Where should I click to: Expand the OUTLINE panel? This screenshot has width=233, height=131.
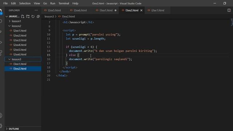click(x=23, y=128)
